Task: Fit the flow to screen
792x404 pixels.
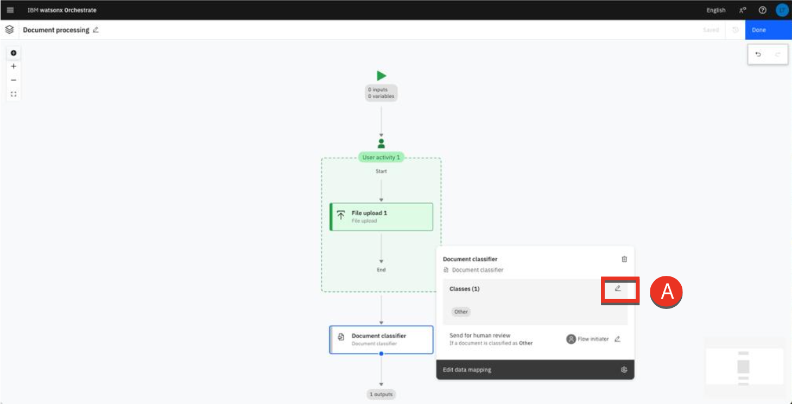Action: coord(14,94)
